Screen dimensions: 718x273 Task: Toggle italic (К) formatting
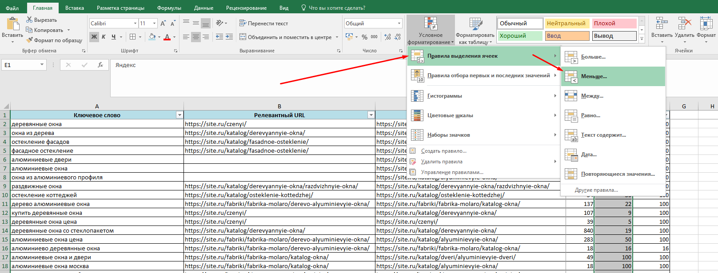coord(104,37)
